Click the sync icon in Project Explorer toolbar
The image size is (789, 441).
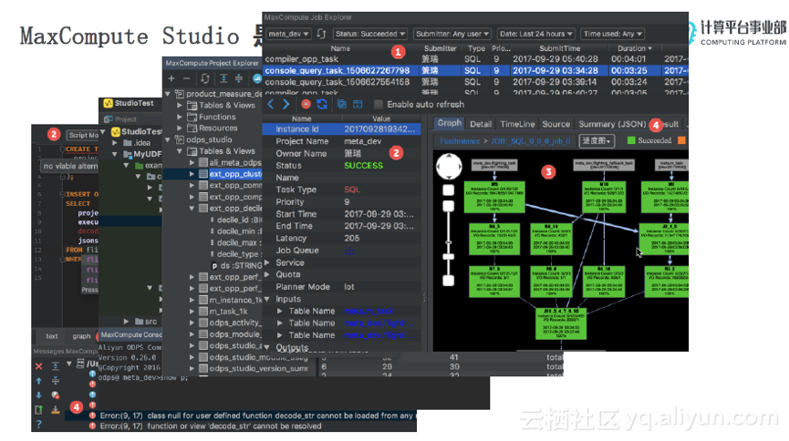pos(205,78)
